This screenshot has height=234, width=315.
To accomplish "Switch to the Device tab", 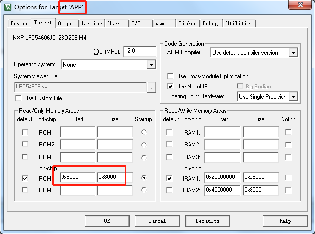I will tap(20, 23).
